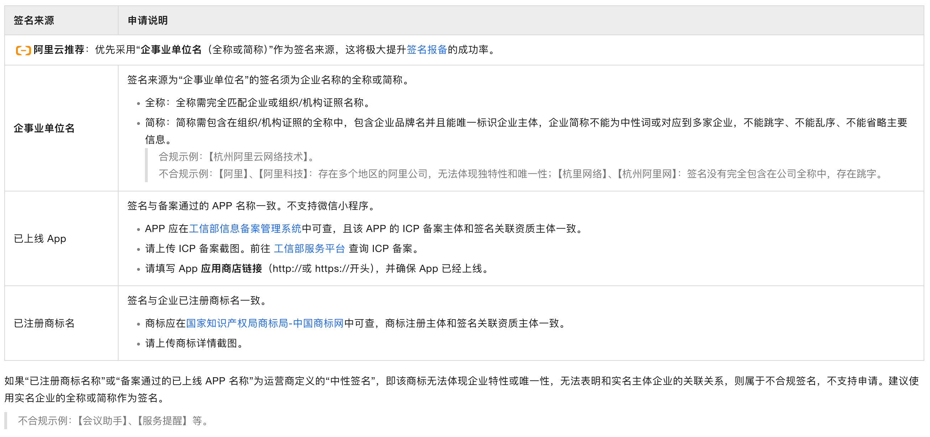Click the 申请说明 column header
Screen dimensions: 930x437
point(148,21)
